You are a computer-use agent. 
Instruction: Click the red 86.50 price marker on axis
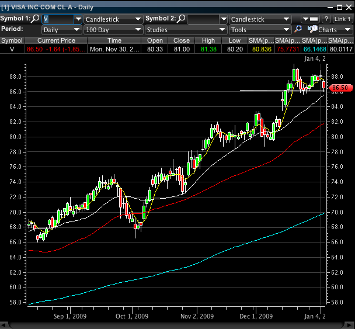(339, 88)
